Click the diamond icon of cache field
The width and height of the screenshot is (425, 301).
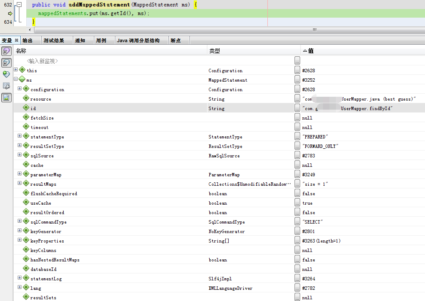[x=26, y=164]
